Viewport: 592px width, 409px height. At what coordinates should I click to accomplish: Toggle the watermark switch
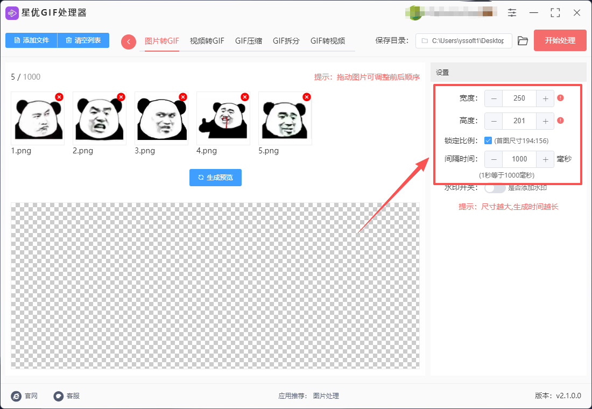495,188
